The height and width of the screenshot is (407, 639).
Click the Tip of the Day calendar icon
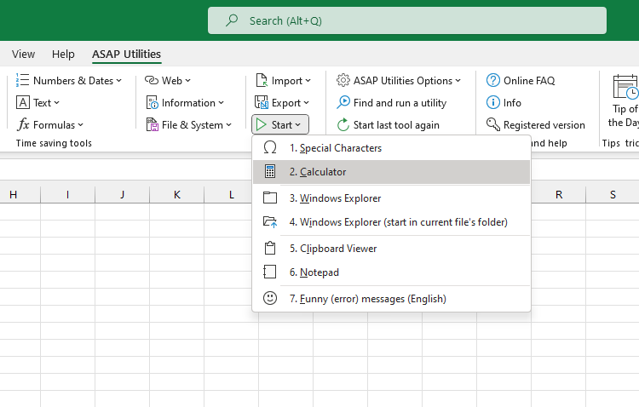pos(625,87)
